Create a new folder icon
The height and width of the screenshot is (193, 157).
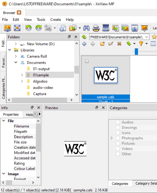pyautogui.click(x=102, y=44)
